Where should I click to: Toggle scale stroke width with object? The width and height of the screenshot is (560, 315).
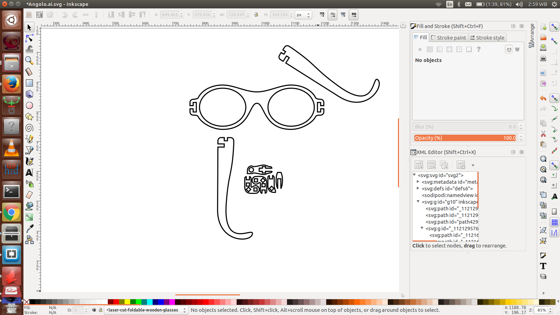[322, 15]
